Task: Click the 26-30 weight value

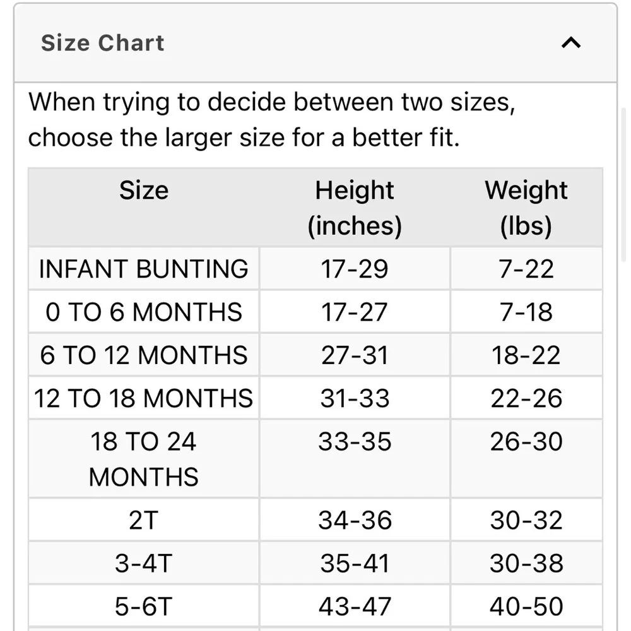Action: tap(526, 442)
